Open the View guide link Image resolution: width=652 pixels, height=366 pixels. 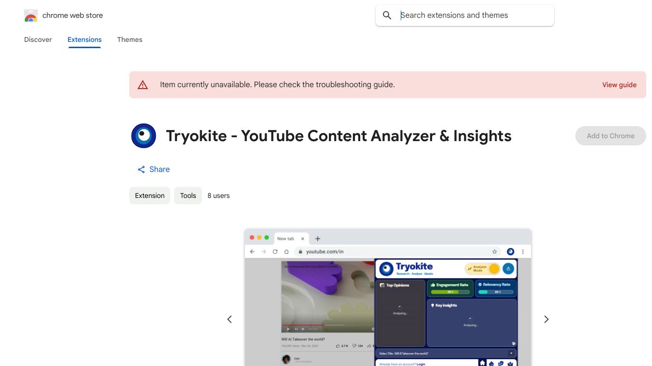[619, 85]
